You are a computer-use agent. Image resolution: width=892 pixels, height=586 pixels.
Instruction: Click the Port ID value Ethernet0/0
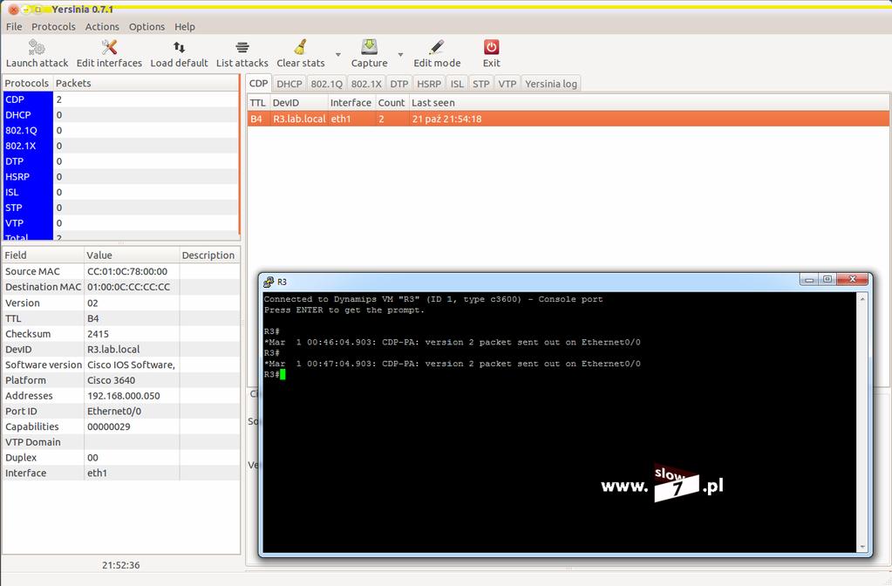pos(113,411)
